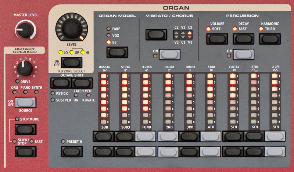
Task: Toggle the Percussion Volume Soft button
Action: tap(217, 39)
